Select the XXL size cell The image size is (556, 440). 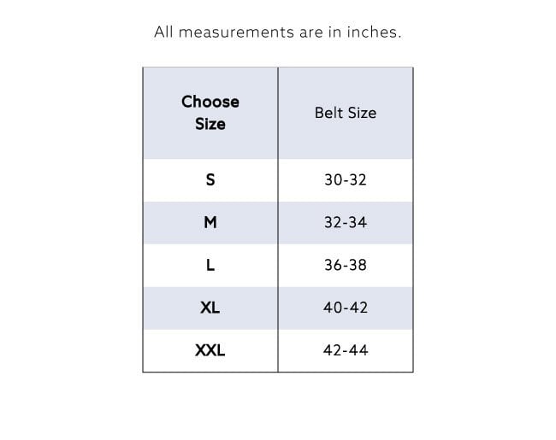(x=210, y=350)
